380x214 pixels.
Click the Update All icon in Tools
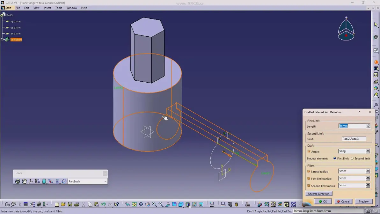click(18, 181)
